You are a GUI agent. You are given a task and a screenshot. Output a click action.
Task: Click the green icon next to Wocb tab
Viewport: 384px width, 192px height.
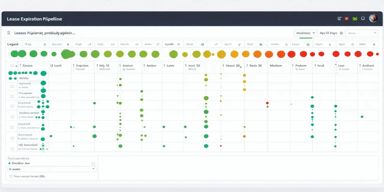[x=202, y=44]
